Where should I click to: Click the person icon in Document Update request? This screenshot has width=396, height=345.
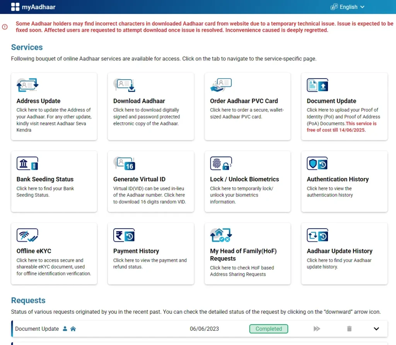(65, 329)
